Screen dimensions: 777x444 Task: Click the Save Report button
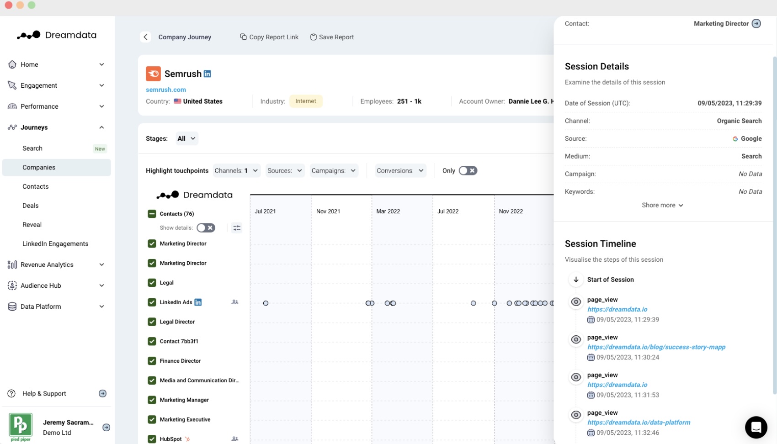click(332, 37)
